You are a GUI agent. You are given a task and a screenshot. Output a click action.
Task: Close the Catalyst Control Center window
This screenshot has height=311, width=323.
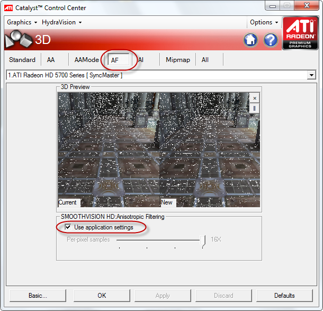307,5
